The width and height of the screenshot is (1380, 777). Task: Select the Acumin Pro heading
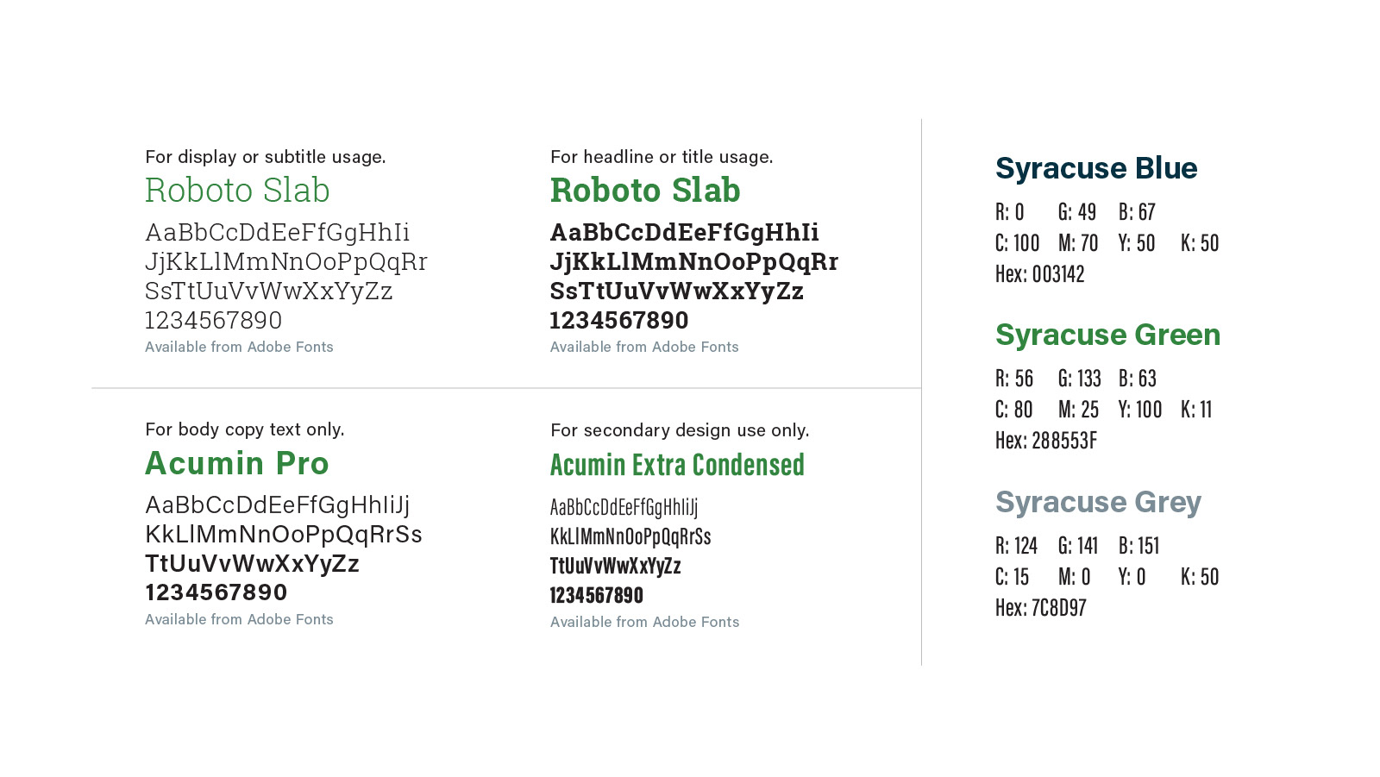click(237, 463)
